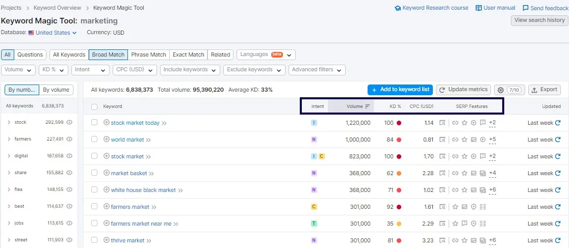Click refresh icon in farmers market near me row
This screenshot has width=569, height=248.
[558, 224]
